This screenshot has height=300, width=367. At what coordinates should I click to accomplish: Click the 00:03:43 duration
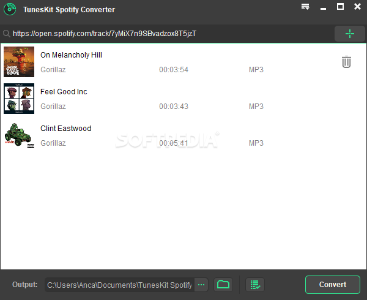tap(174, 107)
